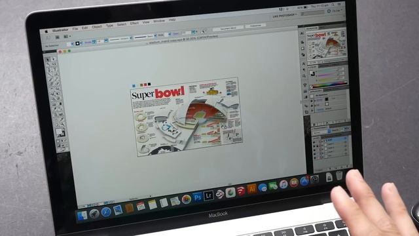Click the Document Setup button
This screenshot has width=419, height=236.
pos(228,28)
